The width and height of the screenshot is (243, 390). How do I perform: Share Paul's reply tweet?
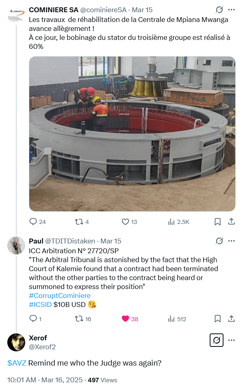[231, 319]
